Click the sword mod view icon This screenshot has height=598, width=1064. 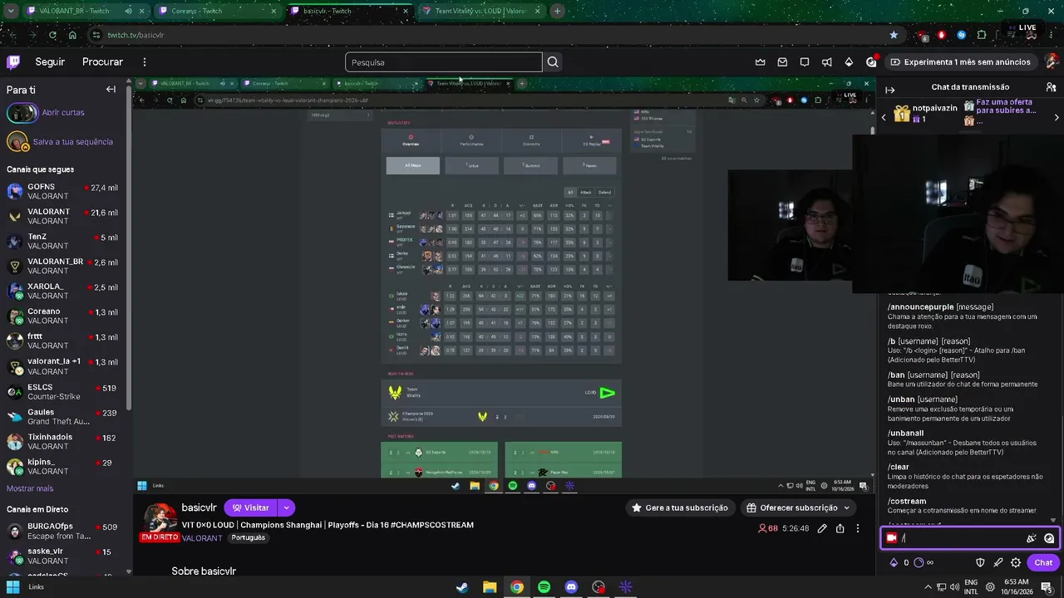(x=998, y=562)
